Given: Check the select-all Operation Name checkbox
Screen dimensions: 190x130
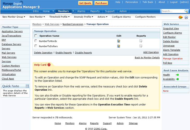Looking at the screenshot, I should point(36,36).
